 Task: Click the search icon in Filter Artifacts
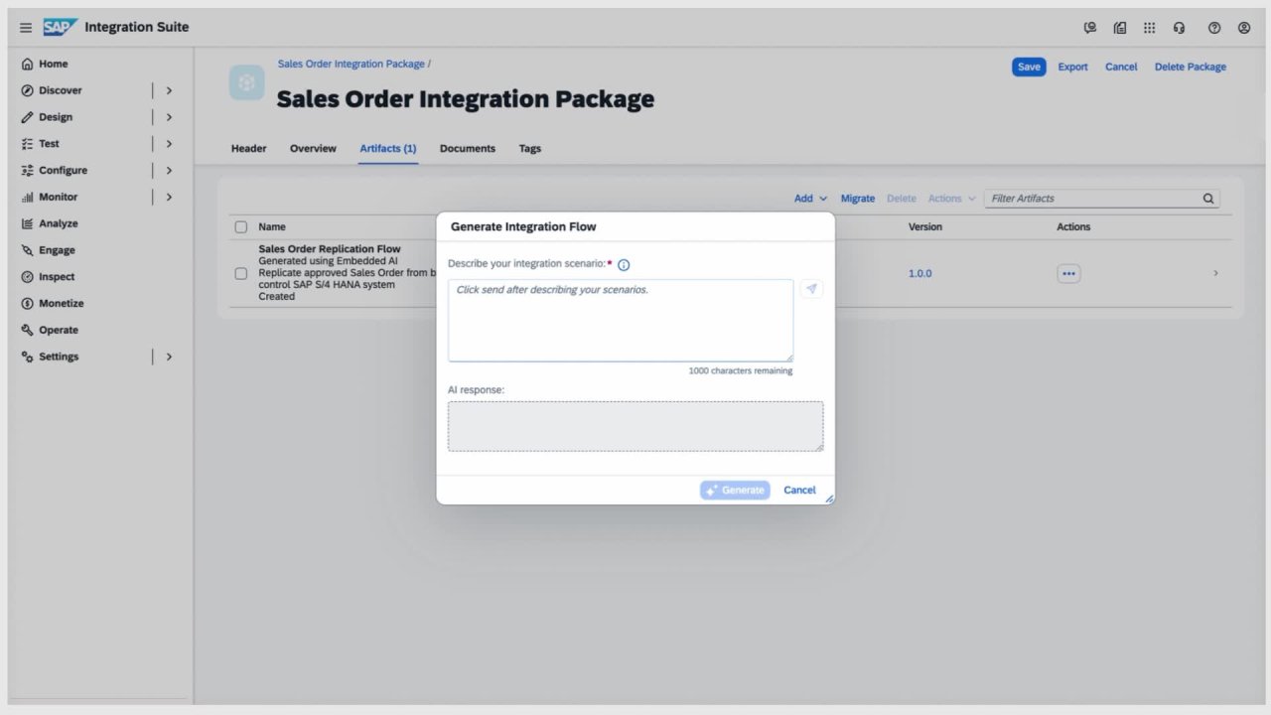(1208, 199)
